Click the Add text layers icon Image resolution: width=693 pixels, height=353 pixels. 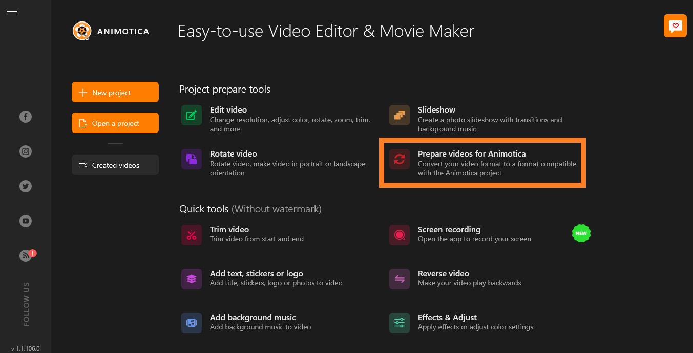pos(192,279)
